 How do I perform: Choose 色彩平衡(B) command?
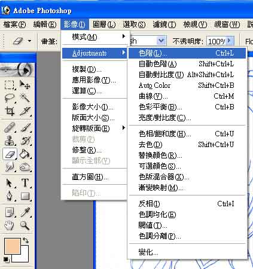[187, 107]
